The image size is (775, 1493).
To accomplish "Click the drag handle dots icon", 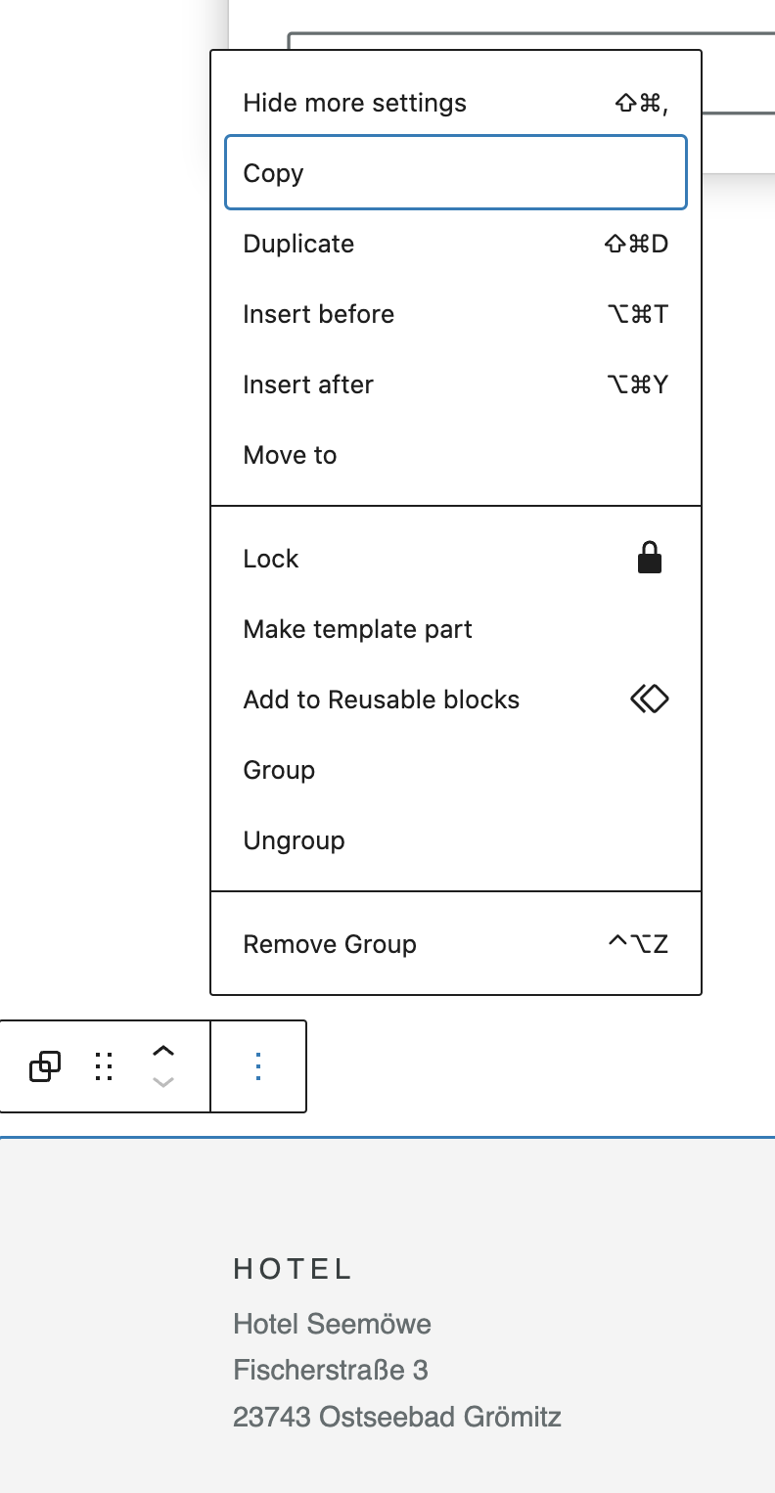I will click(x=104, y=1066).
